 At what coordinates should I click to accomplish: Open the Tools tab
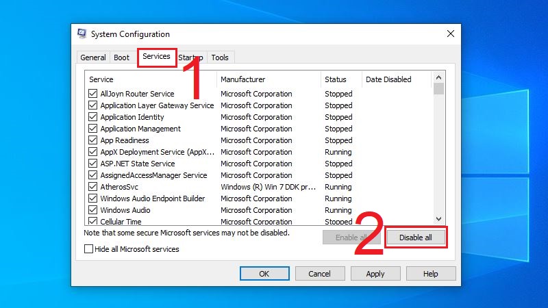(x=220, y=57)
